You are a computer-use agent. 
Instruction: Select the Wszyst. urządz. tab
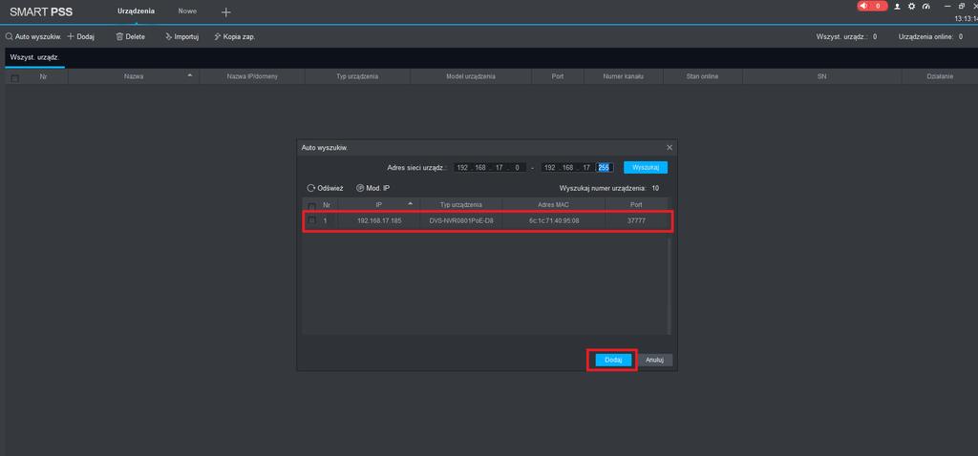[34, 57]
